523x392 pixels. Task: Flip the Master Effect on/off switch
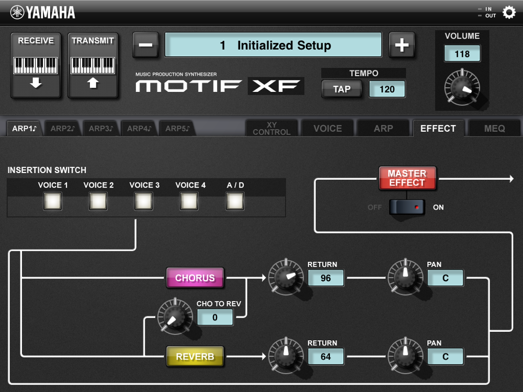click(x=407, y=207)
